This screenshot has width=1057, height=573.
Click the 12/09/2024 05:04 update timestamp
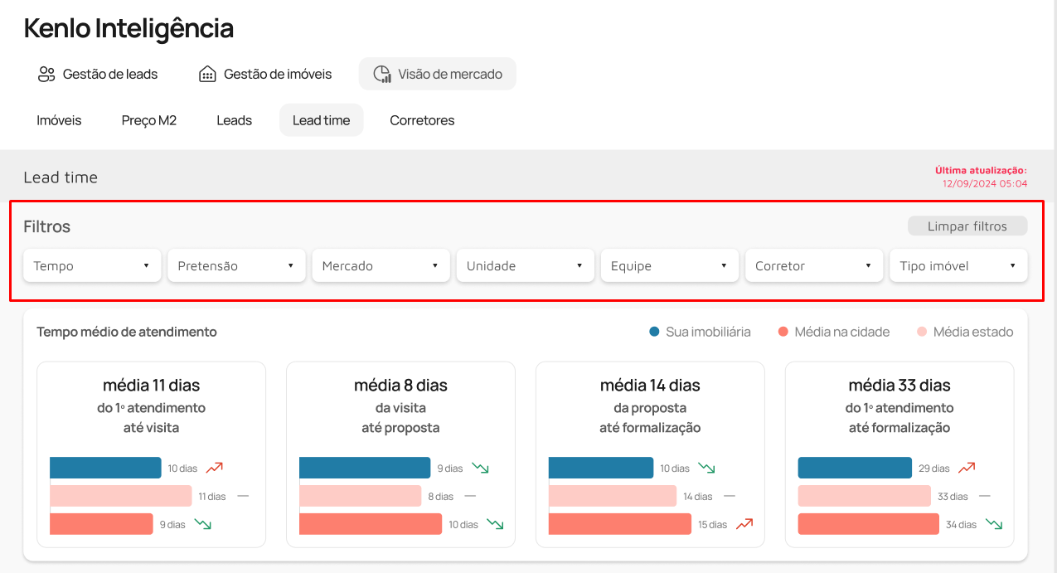(x=985, y=183)
